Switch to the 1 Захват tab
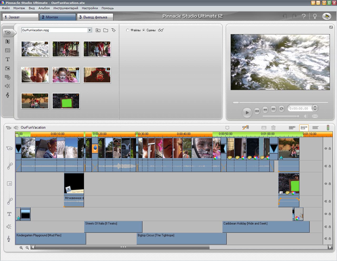This screenshot has width=337, height=261. (x=20, y=17)
